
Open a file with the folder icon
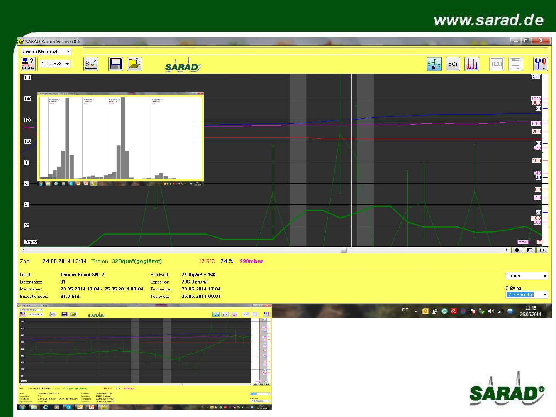tap(134, 64)
